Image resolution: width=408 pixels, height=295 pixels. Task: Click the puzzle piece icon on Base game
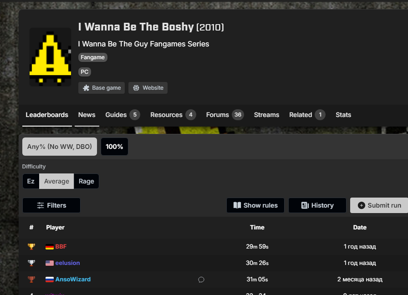(x=86, y=88)
